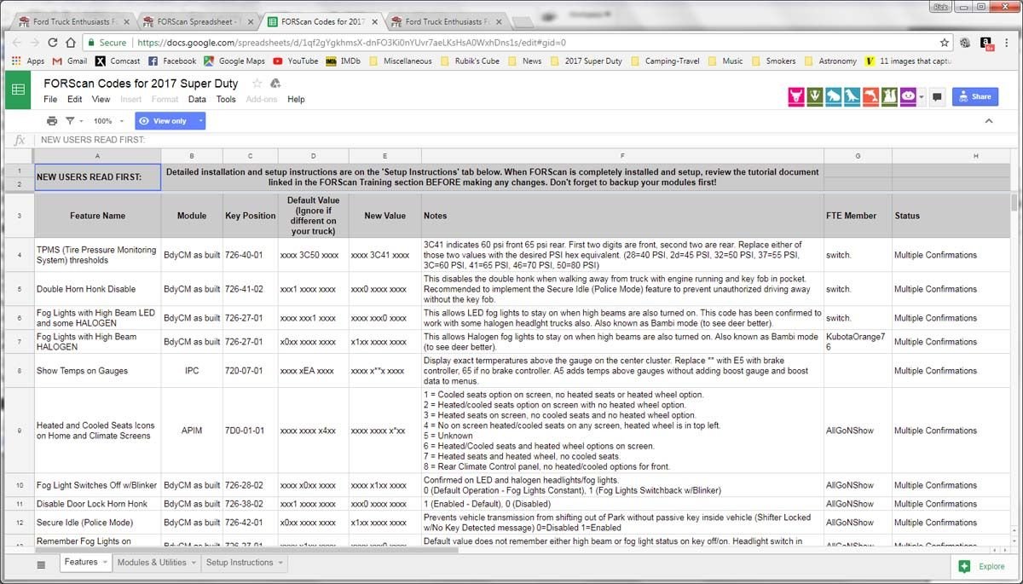Click the Print icon in the toolbar
Image resolution: width=1023 pixels, height=584 pixels.
click(50, 120)
